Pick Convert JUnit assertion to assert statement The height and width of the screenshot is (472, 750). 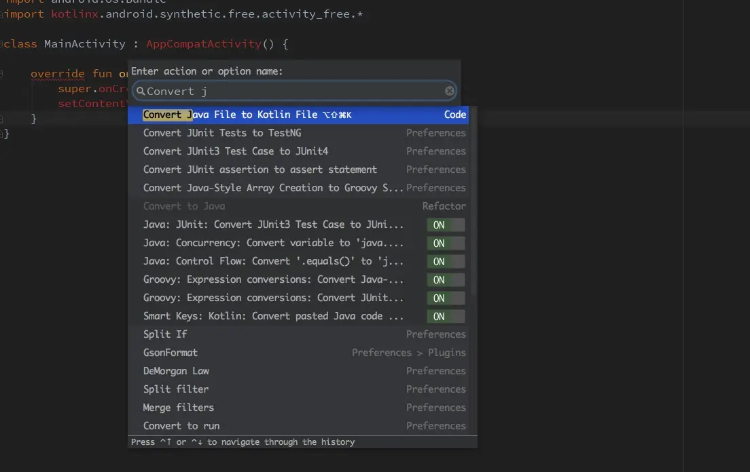(x=260, y=170)
